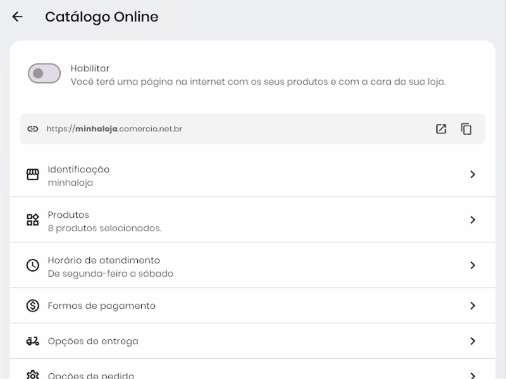Click the minhaloja.comercio.net.br URL text
This screenshot has height=379, width=506.
[114, 128]
